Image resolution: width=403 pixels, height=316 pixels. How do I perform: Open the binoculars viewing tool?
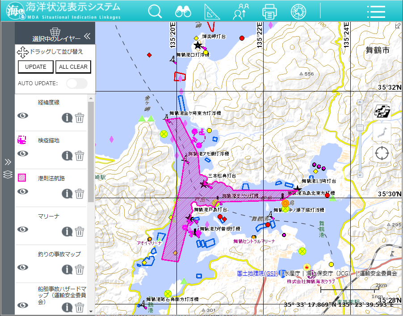click(183, 11)
